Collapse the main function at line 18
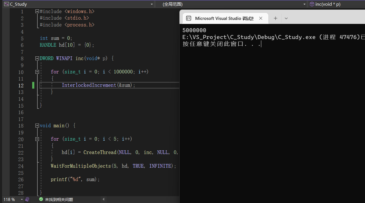The height and width of the screenshot is (203, 365). click(37, 126)
